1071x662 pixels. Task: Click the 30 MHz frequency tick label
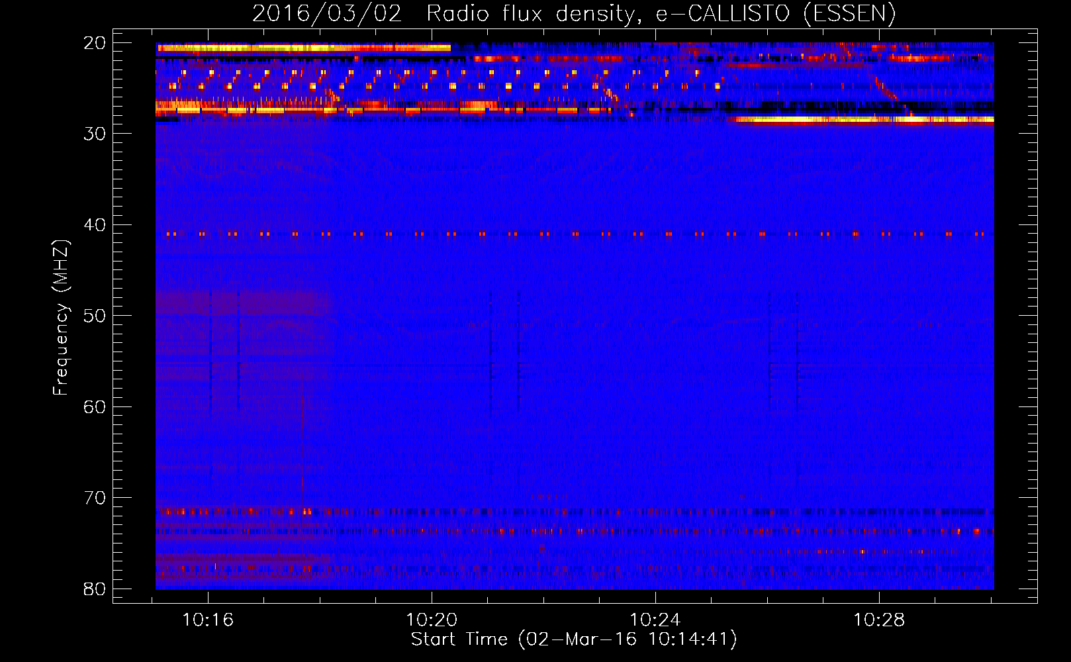point(95,134)
